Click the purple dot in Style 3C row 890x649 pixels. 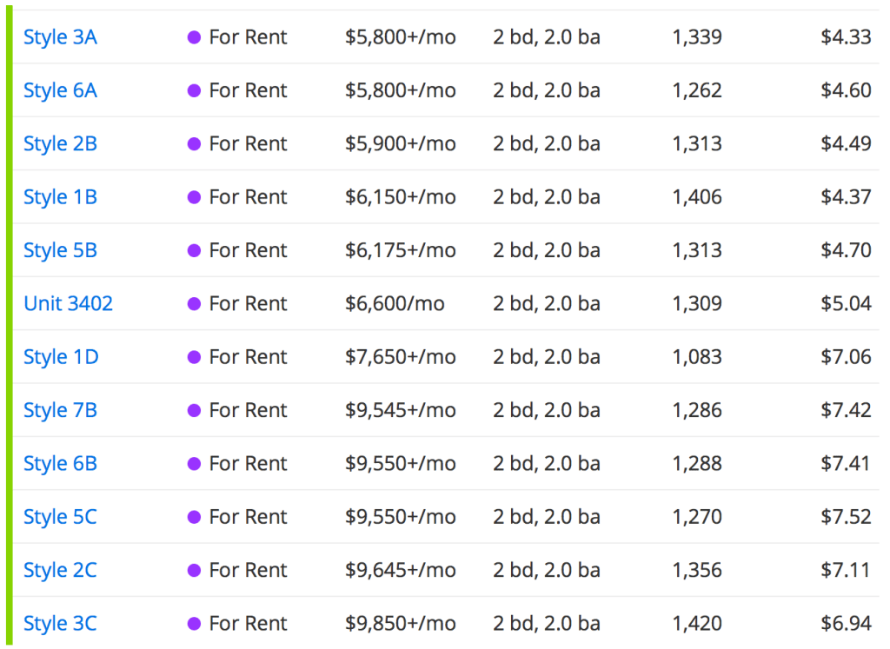195,624
